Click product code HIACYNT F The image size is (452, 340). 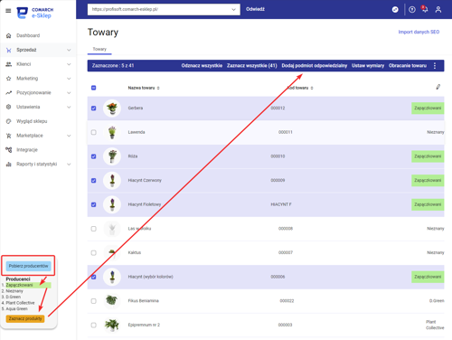pyautogui.click(x=281, y=204)
